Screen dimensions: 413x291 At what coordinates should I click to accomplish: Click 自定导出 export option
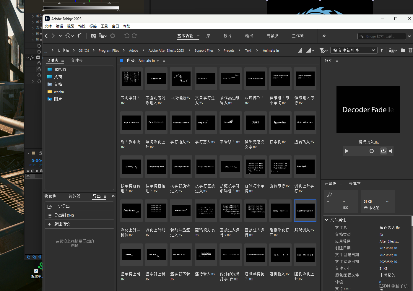tap(79, 206)
